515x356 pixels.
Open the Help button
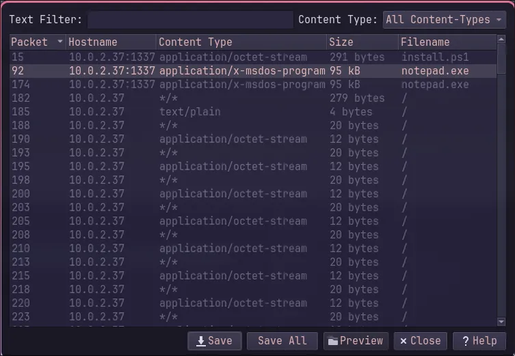pyautogui.click(x=479, y=341)
